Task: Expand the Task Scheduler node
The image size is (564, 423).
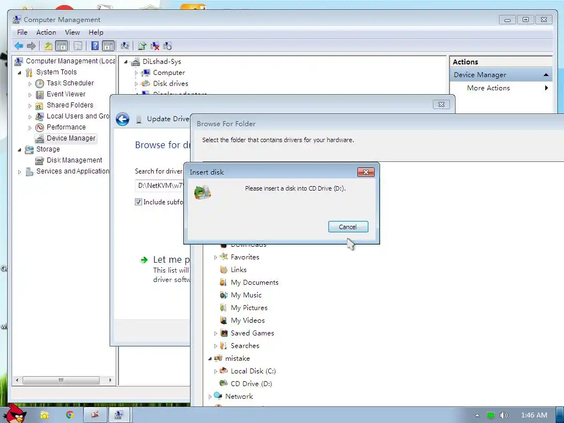Action: (x=30, y=84)
